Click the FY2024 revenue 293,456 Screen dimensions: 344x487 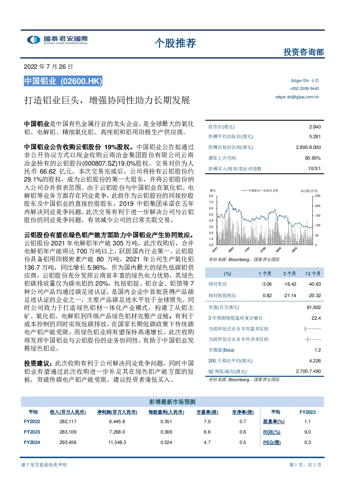68,443
